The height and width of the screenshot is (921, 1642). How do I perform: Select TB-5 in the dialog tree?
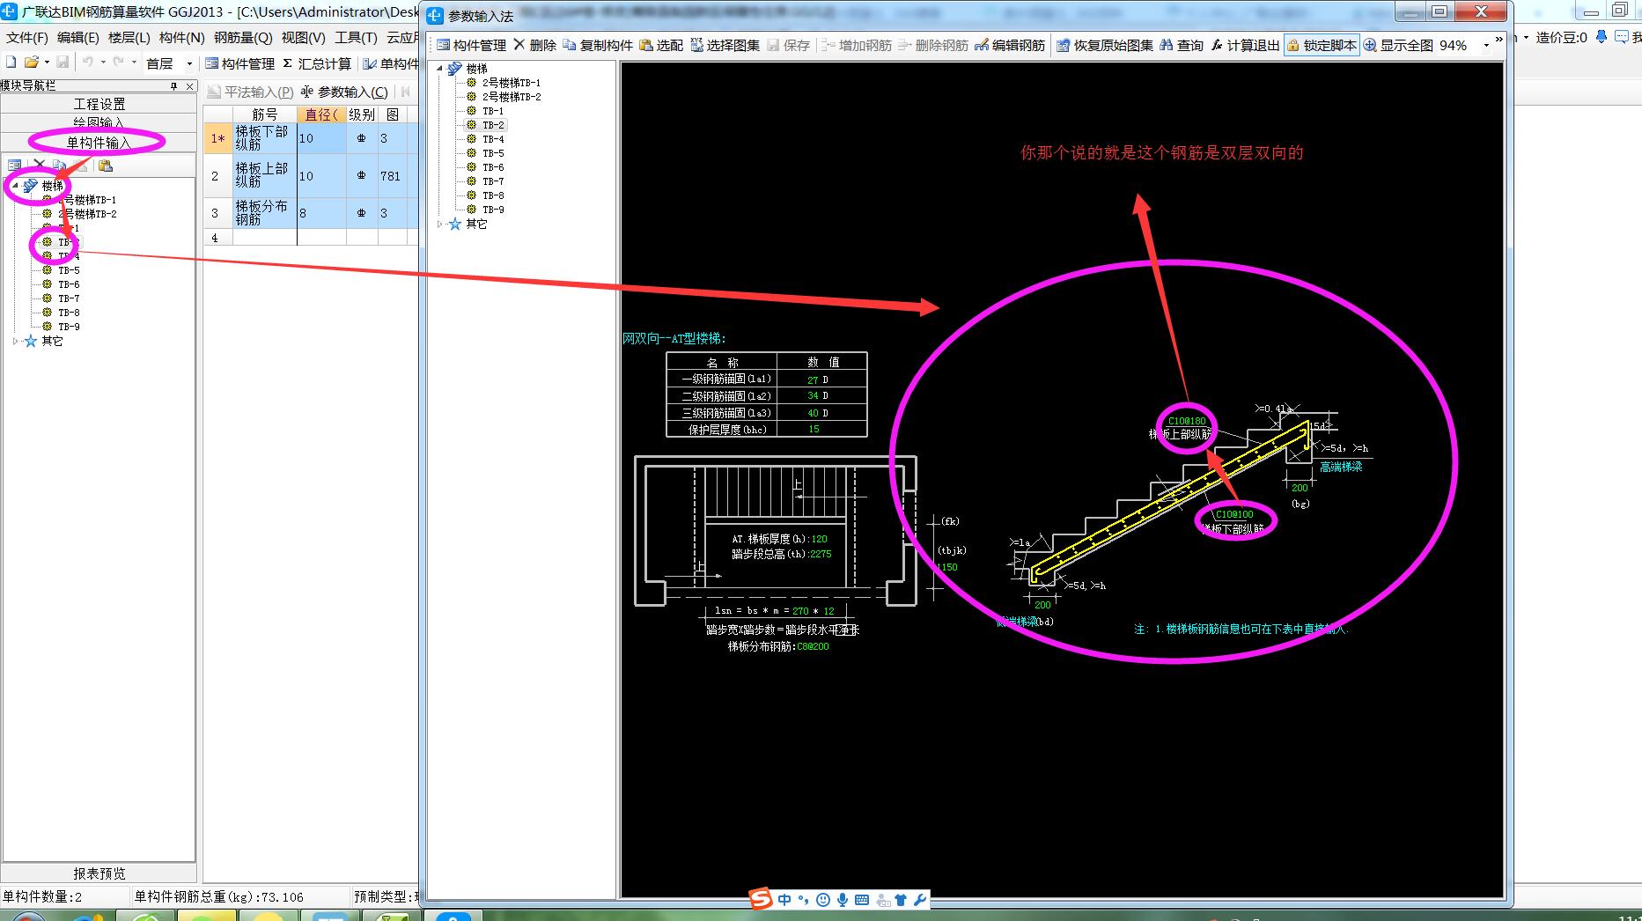pos(493,153)
